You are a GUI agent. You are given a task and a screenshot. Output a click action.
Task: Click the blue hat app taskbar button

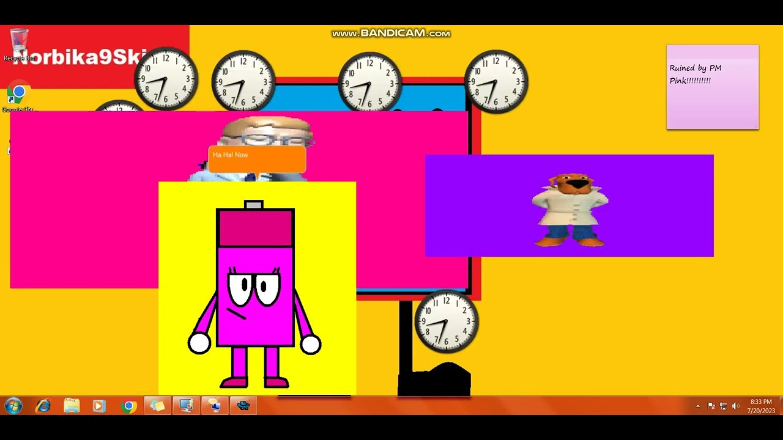[243, 406]
